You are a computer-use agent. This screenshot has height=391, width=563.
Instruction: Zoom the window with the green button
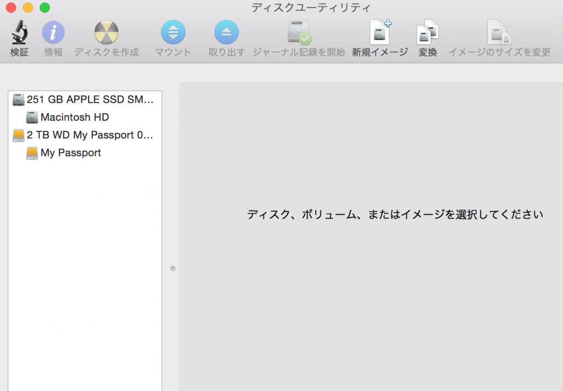[45, 8]
